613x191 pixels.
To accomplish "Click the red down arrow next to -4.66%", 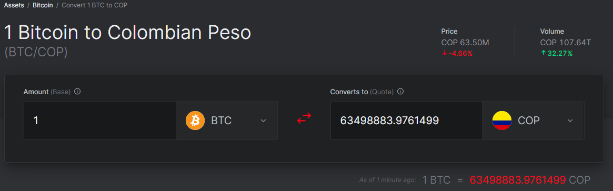I will [x=444, y=54].
